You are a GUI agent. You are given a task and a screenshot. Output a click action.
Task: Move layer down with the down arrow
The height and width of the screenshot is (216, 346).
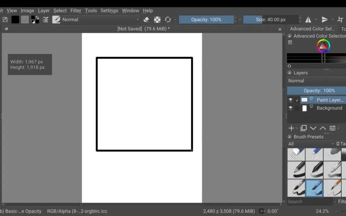pos(313,128)
